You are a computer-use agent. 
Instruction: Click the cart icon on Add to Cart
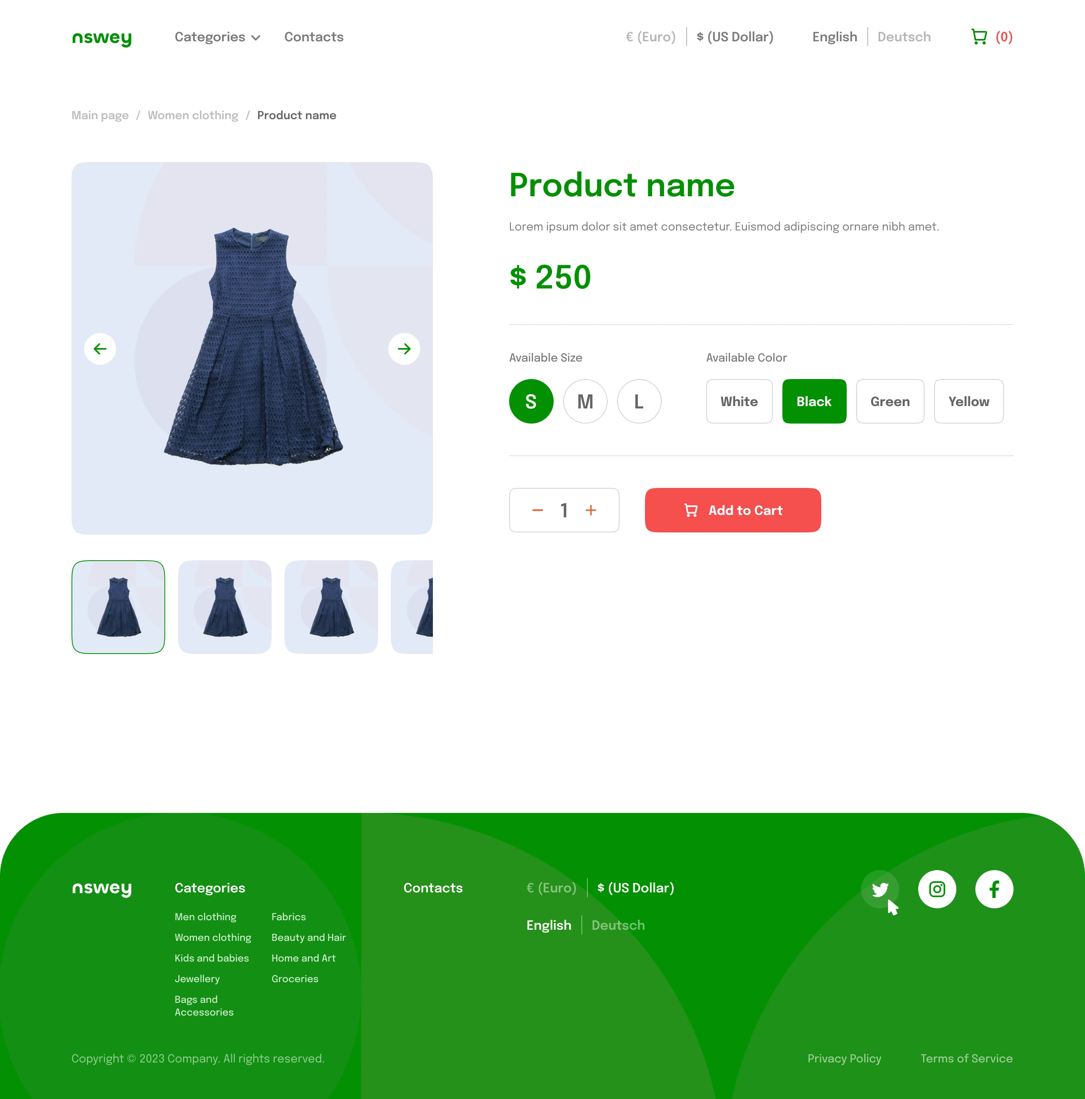pos(691,510)
